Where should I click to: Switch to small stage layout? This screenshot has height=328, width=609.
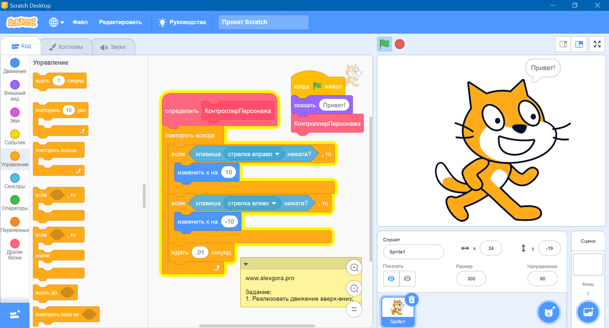[563, 44]
